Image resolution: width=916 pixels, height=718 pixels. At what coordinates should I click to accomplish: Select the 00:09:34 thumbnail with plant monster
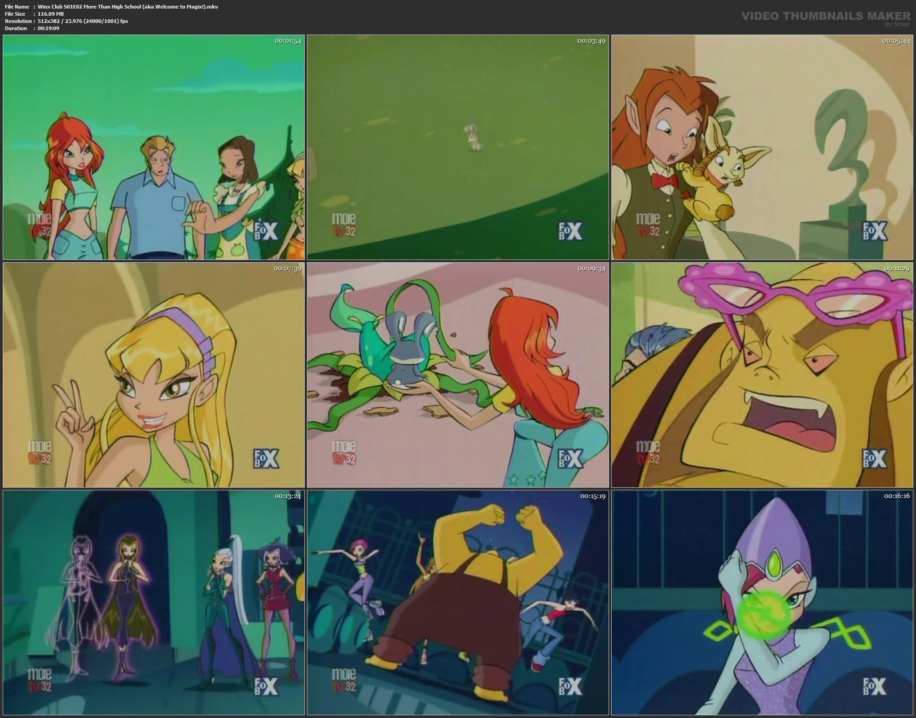[458, 375]
